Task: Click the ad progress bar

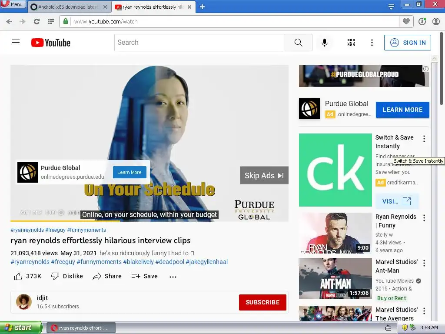Action: 149,220
